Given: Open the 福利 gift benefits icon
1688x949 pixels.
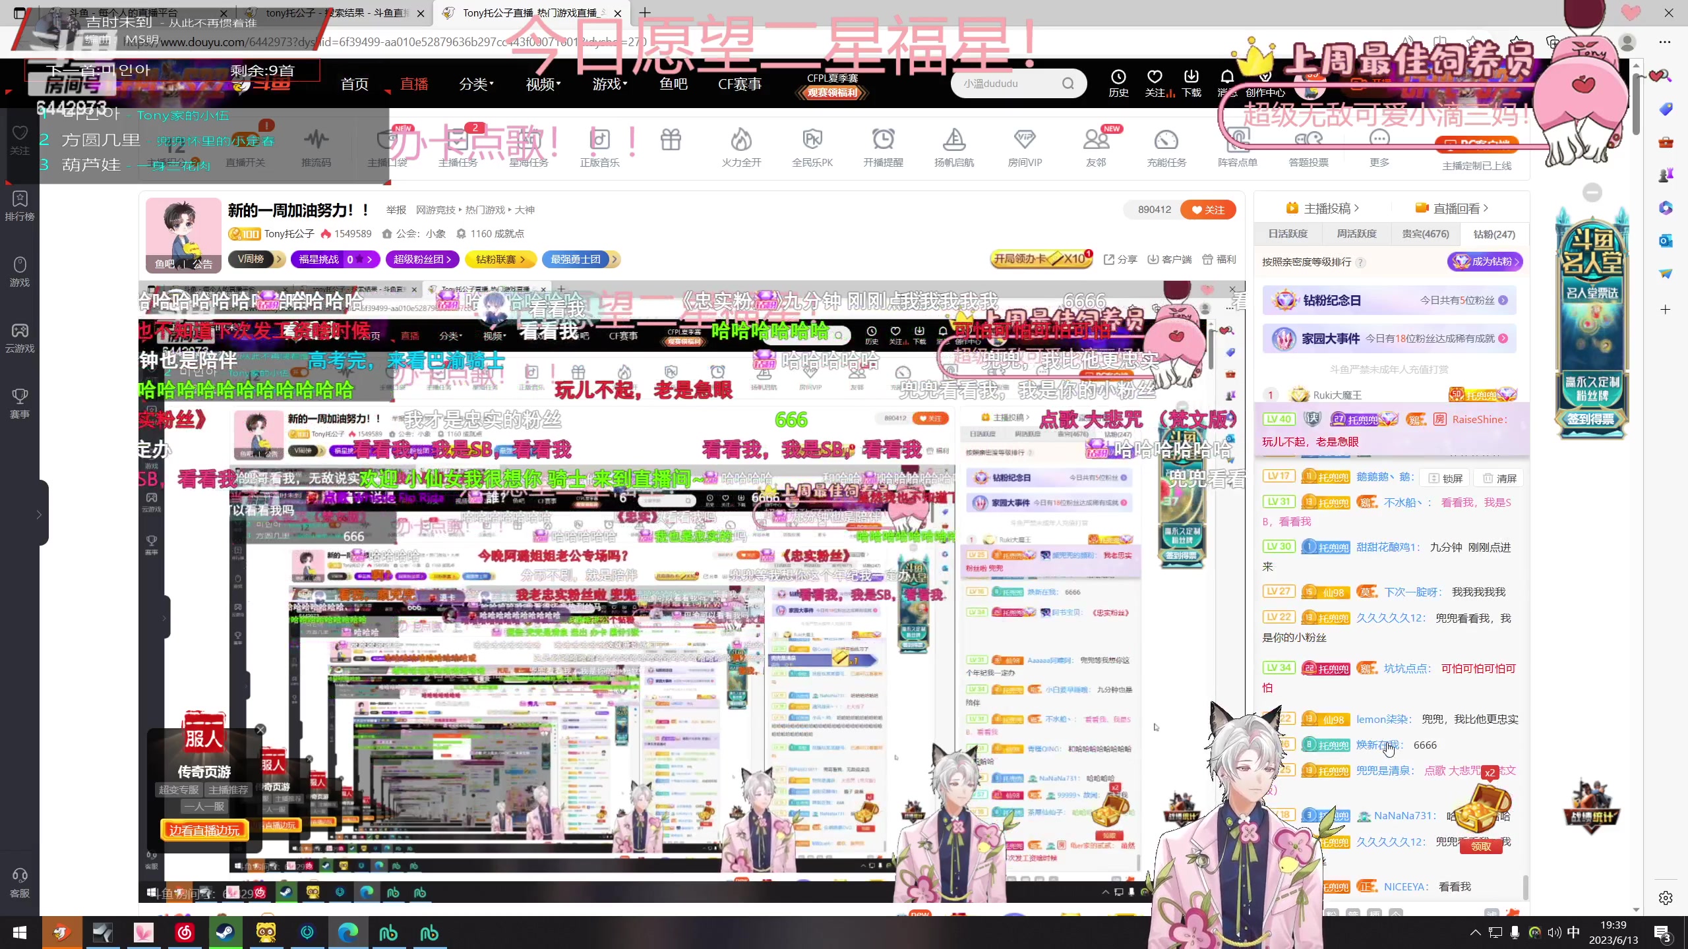Looking at the screenshot, I should pos(1219,259).
